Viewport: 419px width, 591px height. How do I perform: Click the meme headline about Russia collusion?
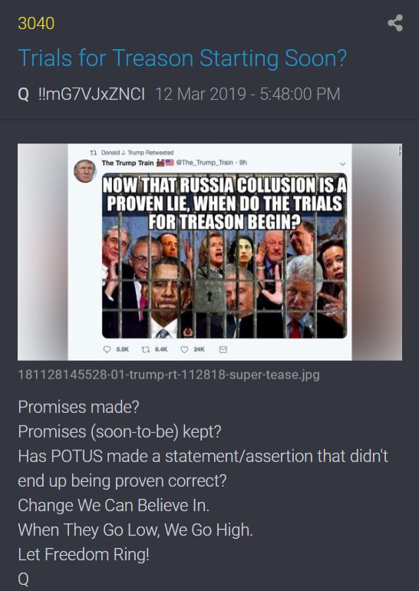[225, 203]
